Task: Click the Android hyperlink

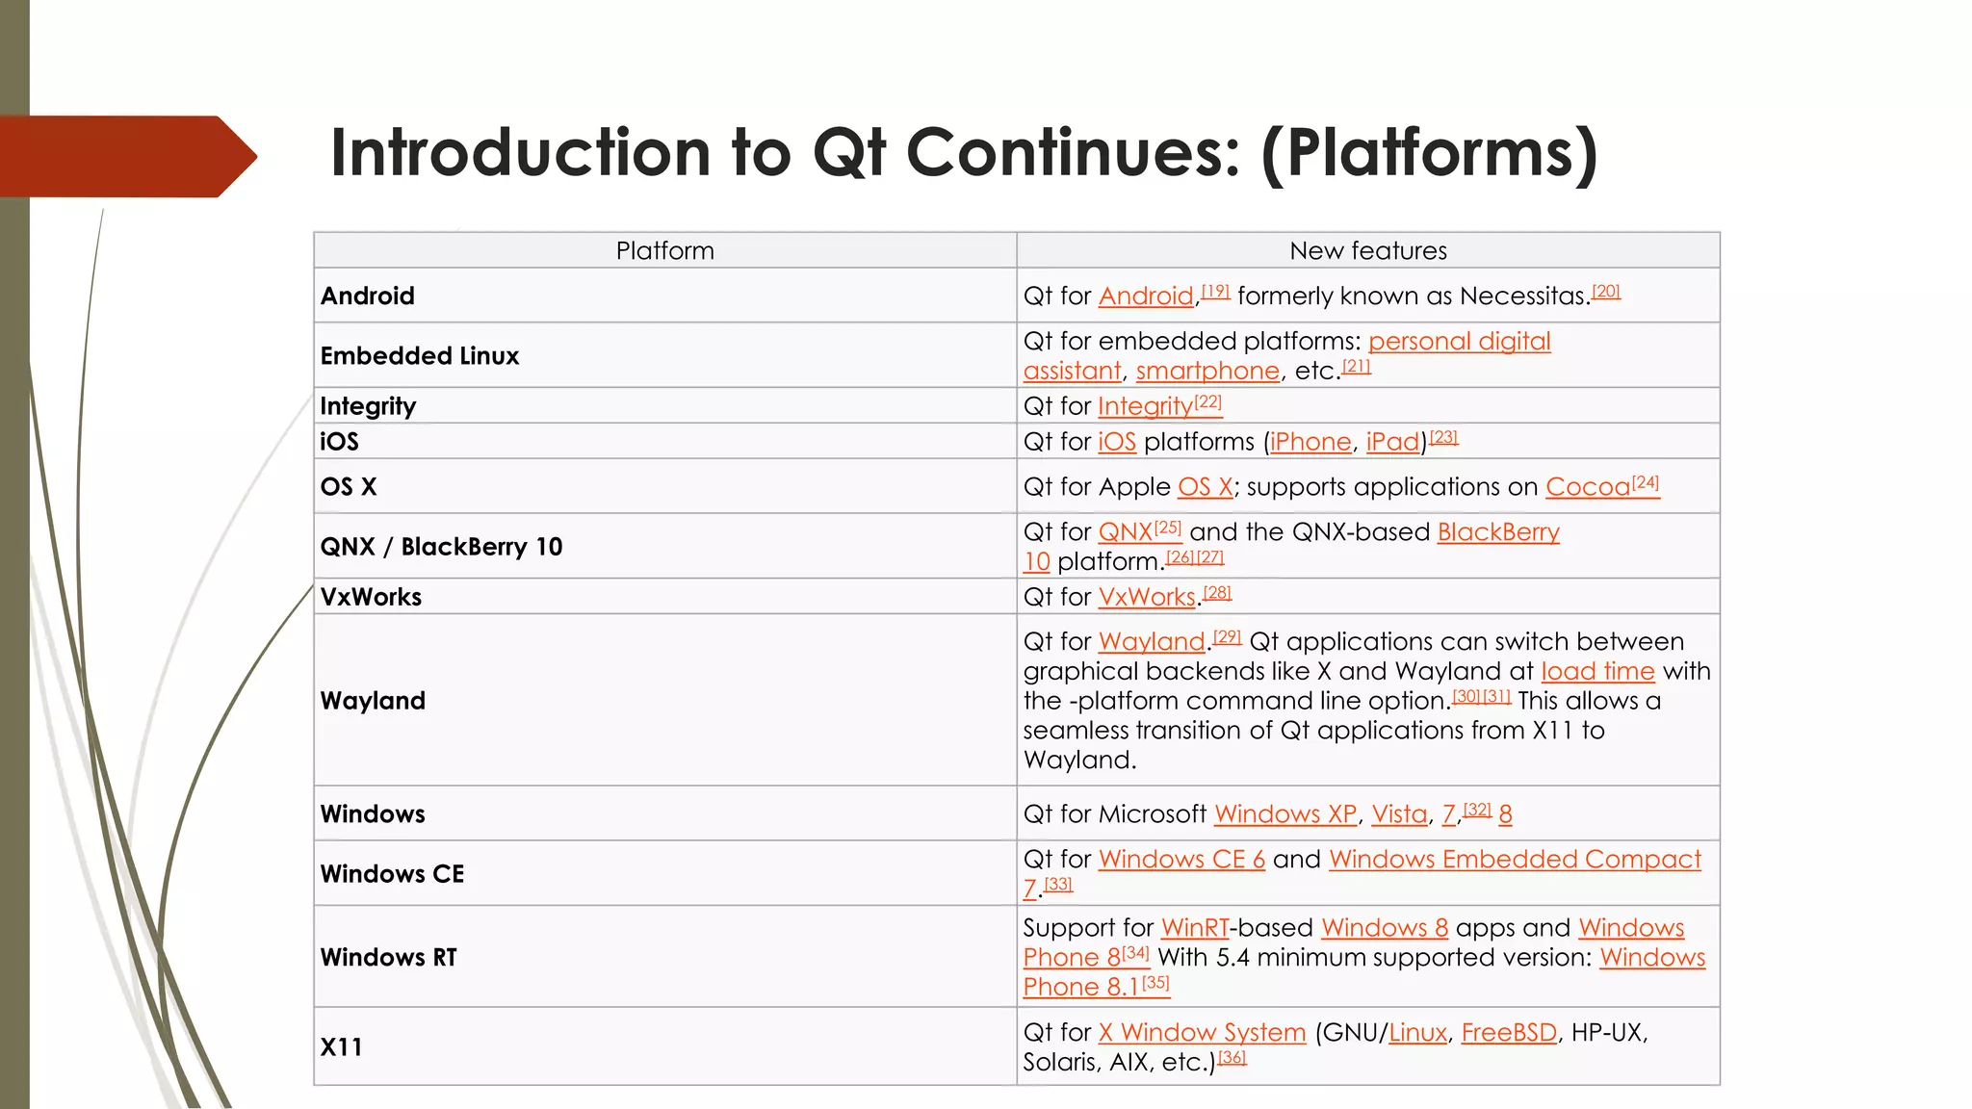Action: click(1146, 297)
